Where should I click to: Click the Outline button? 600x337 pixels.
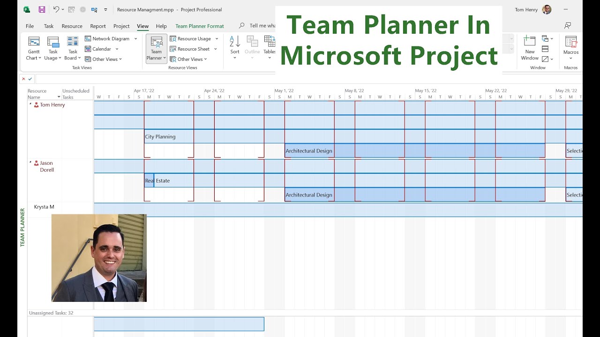coord(252,48)
